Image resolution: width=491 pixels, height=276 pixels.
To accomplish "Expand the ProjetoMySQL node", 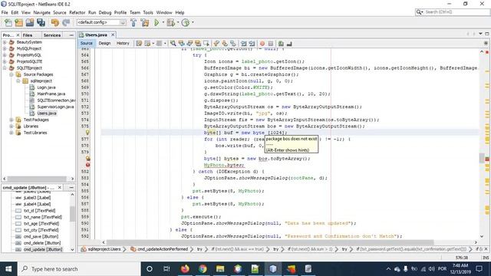I will coord(5,55).
